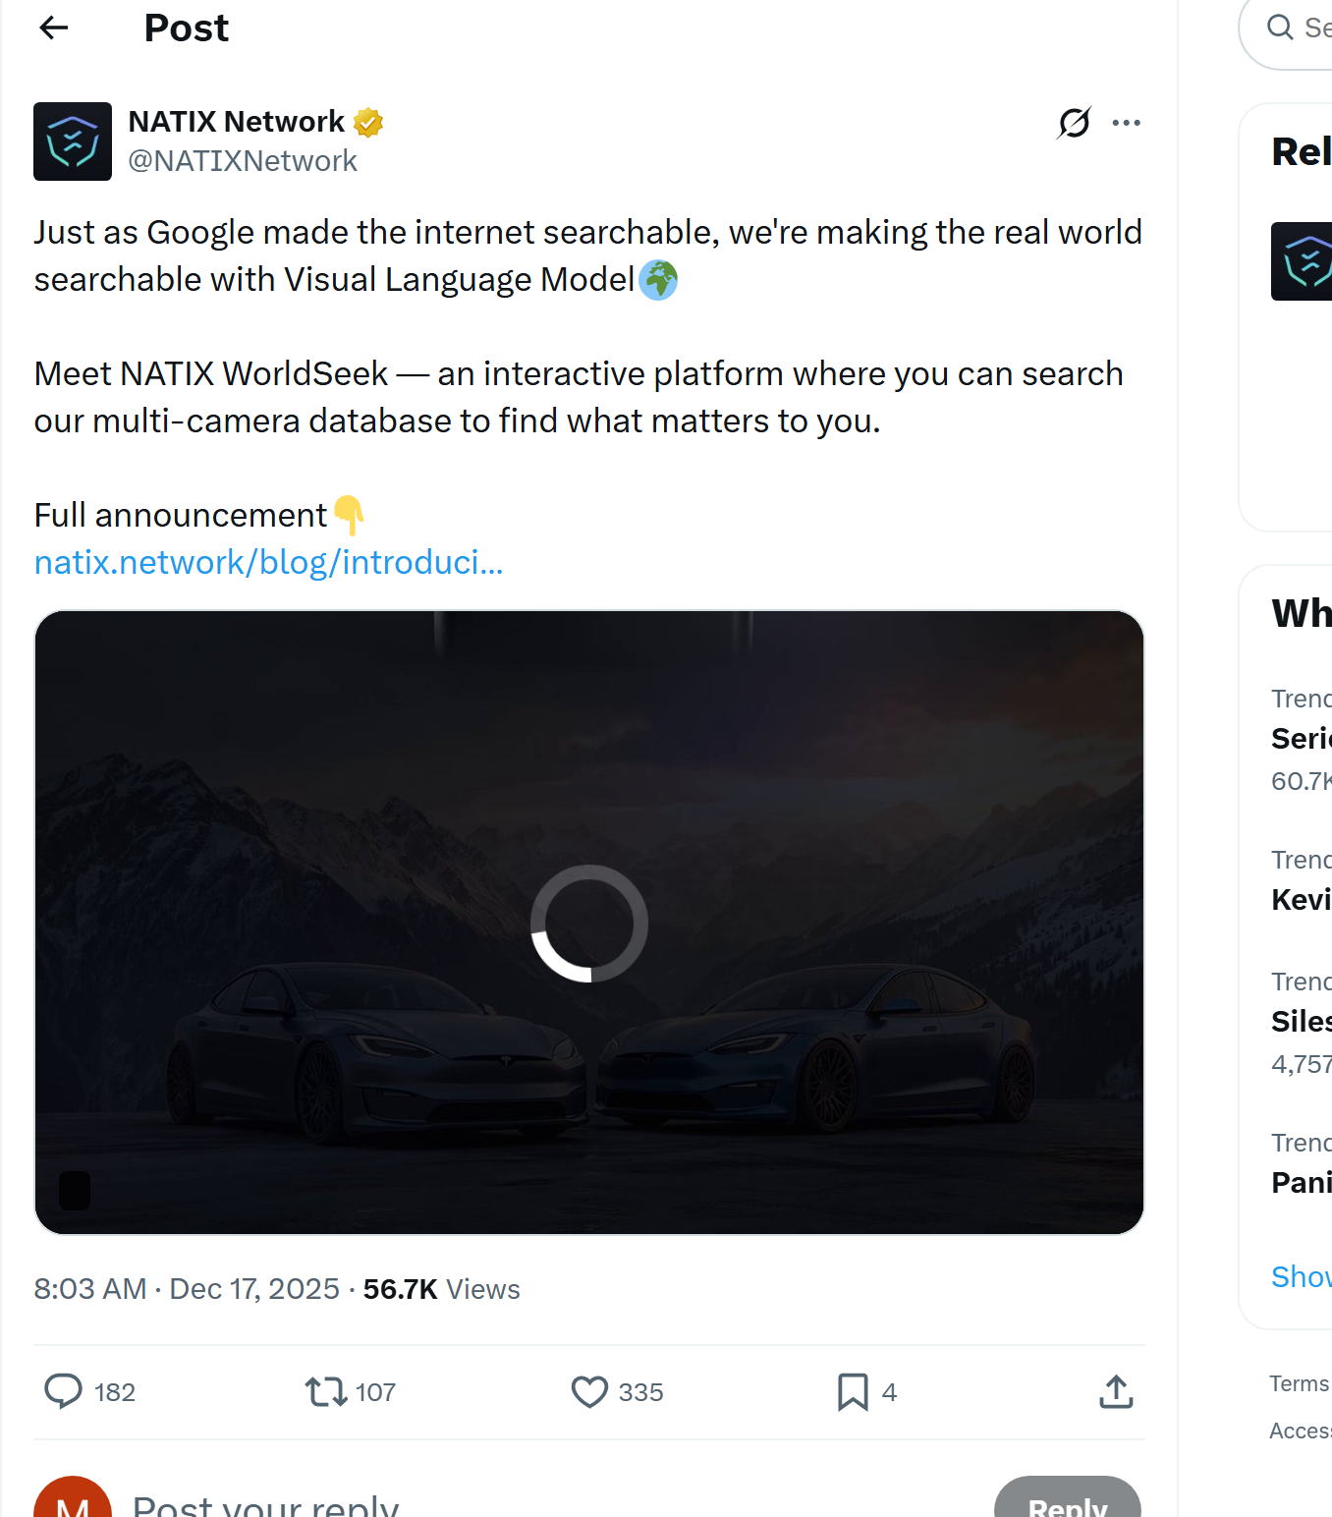1332x1517 pixels.
Task: Toggle bookmark state of the post
Action: [x=851, y=1392]
